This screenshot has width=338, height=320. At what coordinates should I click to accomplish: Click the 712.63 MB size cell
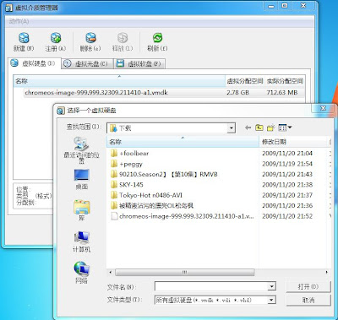(x=282, y=92)
